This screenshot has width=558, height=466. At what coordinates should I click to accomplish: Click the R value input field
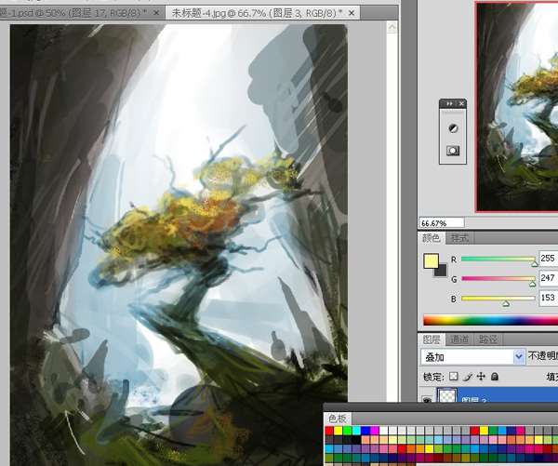[x=548, y=259]
